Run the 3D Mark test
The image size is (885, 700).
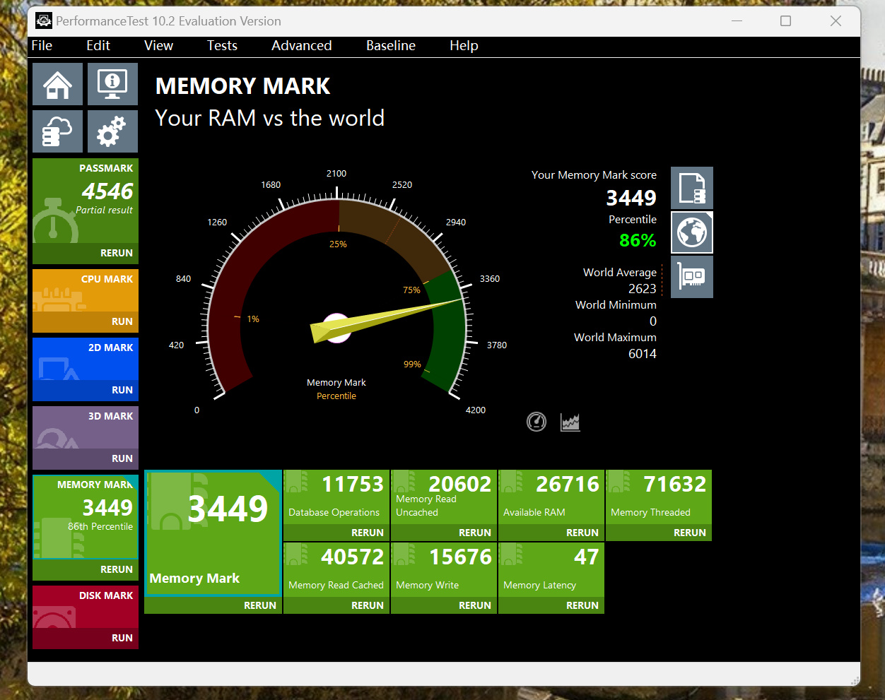coord(86,458)
